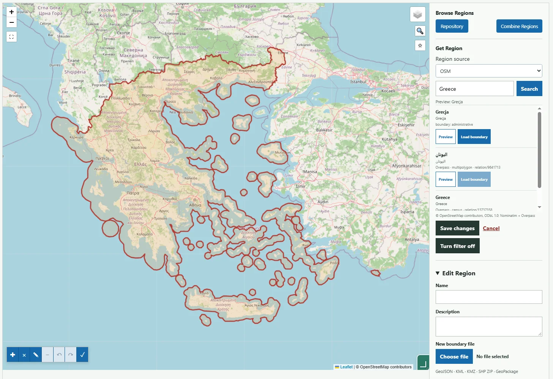Load boundary for the Arabic-named result
This screenshot has height=379, width=553.
(474, 179)
